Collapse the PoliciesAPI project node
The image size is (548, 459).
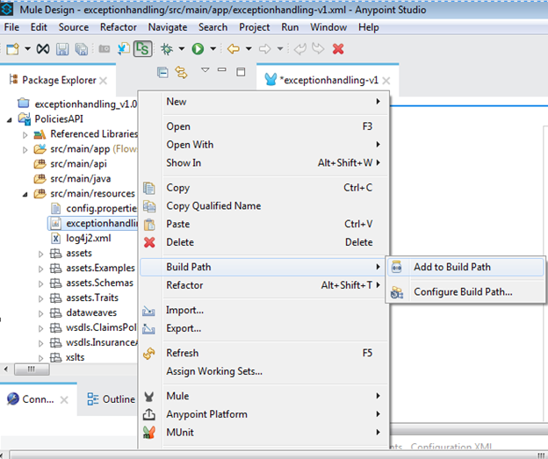click(10, 118)
